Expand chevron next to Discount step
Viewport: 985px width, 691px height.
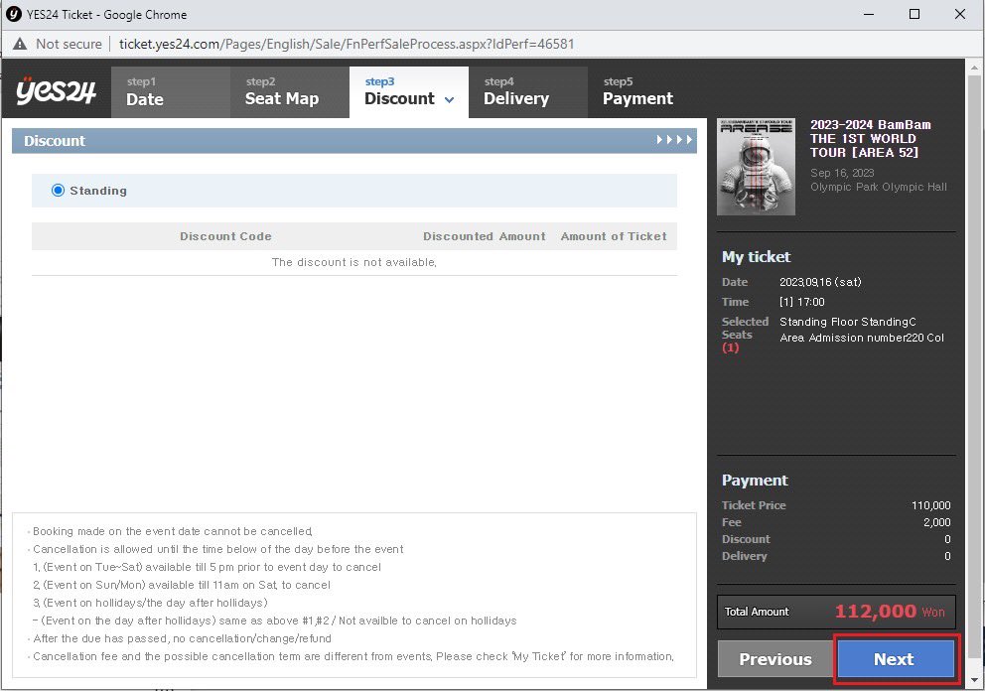[x=449, y=100]
